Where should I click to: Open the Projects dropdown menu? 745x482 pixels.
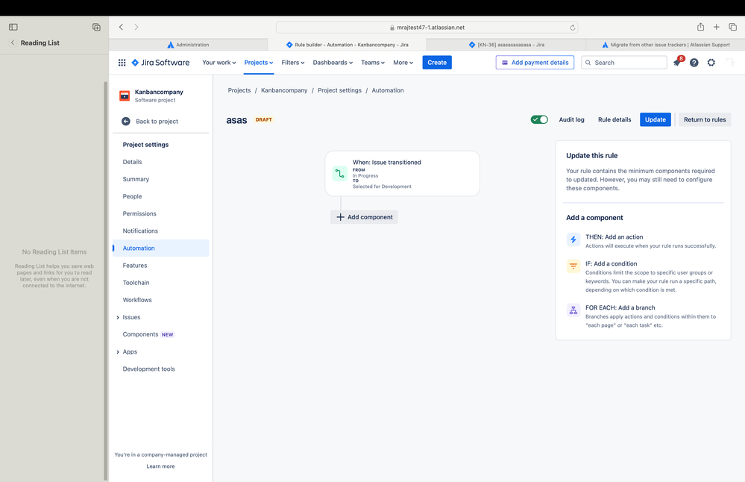click(259, 62)
